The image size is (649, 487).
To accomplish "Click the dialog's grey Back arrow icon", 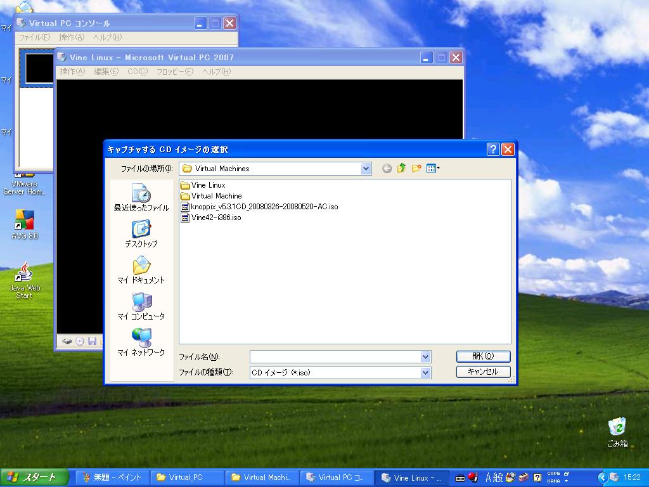I will pos(387,169).
